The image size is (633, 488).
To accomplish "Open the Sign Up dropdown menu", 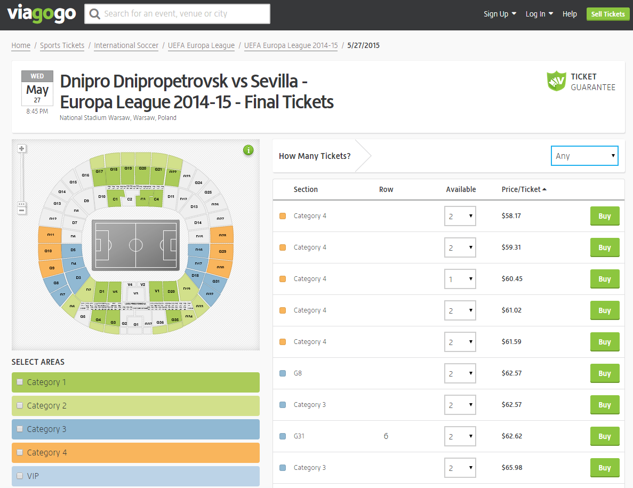I will click(500, 14).
